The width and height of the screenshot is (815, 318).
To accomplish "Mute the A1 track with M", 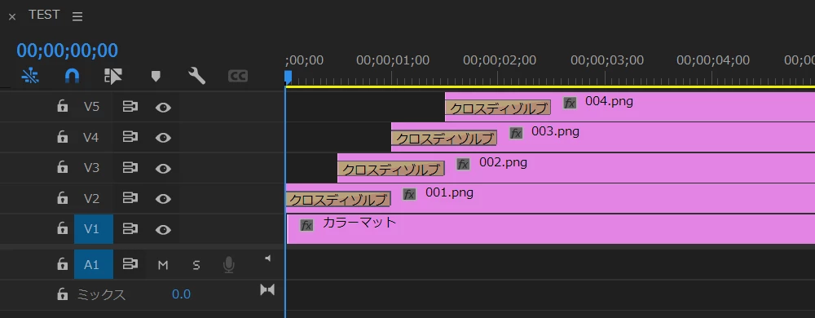I will (163, 265).
